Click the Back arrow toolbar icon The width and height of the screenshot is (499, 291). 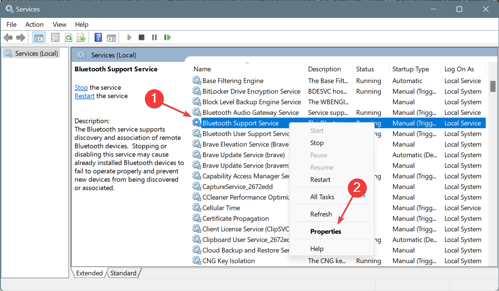point(8,38)
